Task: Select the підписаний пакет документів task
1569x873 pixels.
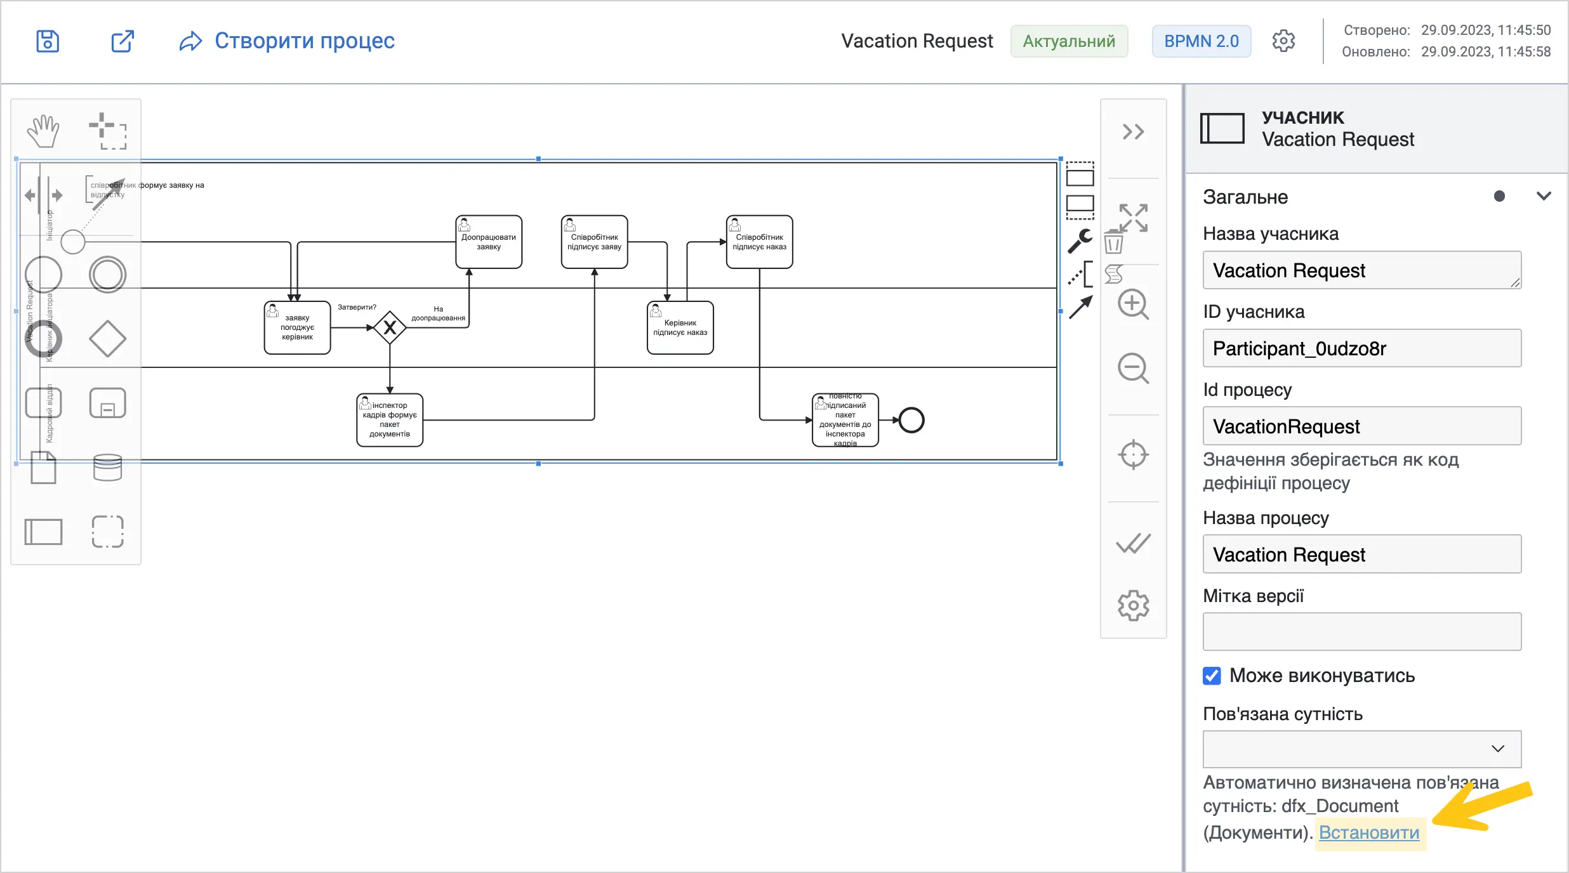Action: click(x=845, y=420)
